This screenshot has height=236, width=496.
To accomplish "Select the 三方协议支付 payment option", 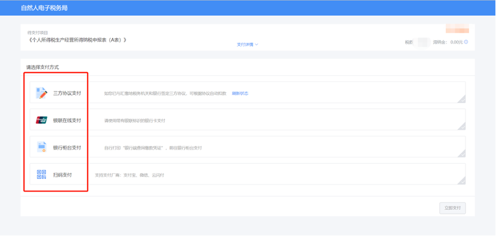I will pyautogui.click(x=247, y=92).
